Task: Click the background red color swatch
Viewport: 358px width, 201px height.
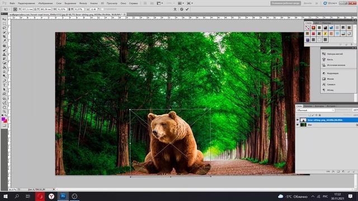Action: pyautogui.click(x=6, y=121)
